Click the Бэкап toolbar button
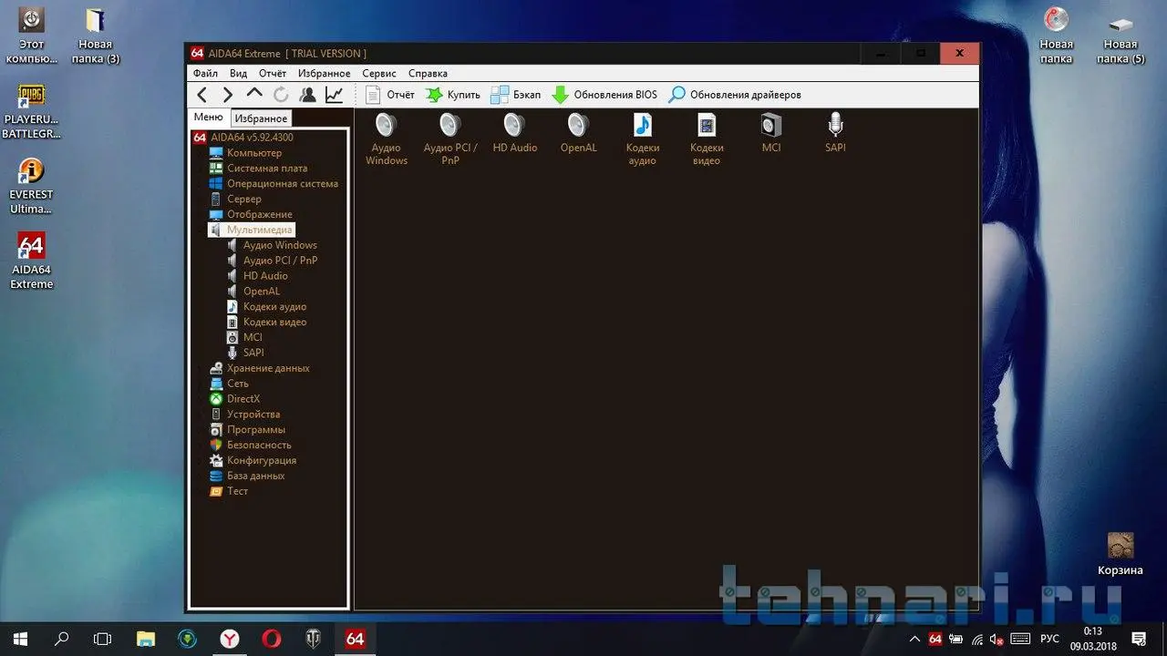Viewport: 1167px width, 656px height. 515,95
